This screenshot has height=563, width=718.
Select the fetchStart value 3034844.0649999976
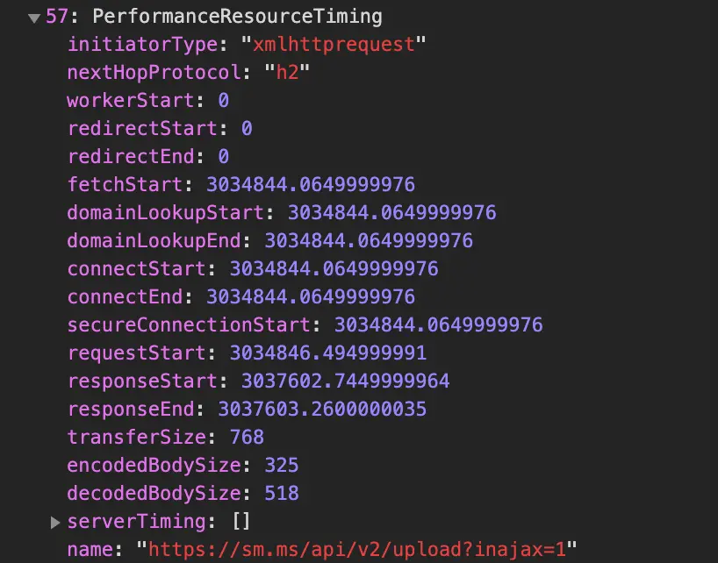tap(311, 184)
